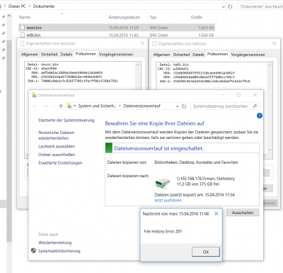Image resolution: width=283 pixels, height=273 pixels.
Task: Click Dieser PC in Explorer breadcrumb
Action: 17,6
